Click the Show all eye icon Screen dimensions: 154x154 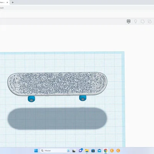tap(129, 21)
